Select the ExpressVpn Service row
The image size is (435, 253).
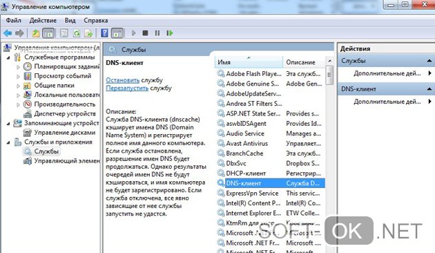tap(271, 194)
